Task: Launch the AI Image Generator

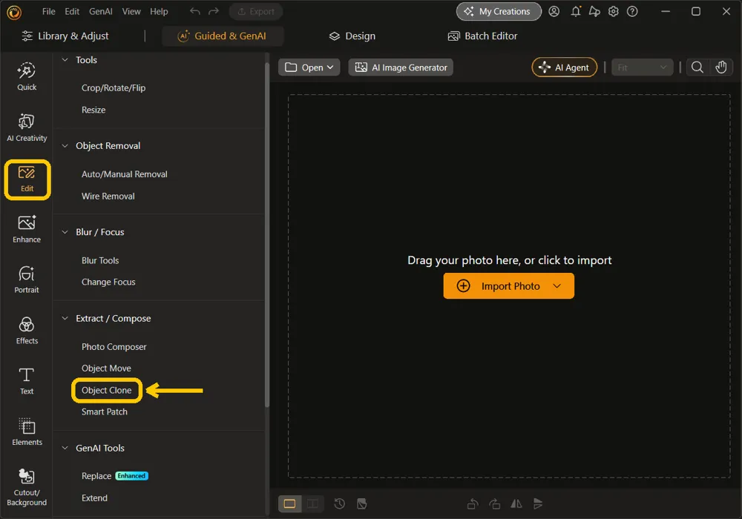Action: pyautogui.click(x=401, y=67)
